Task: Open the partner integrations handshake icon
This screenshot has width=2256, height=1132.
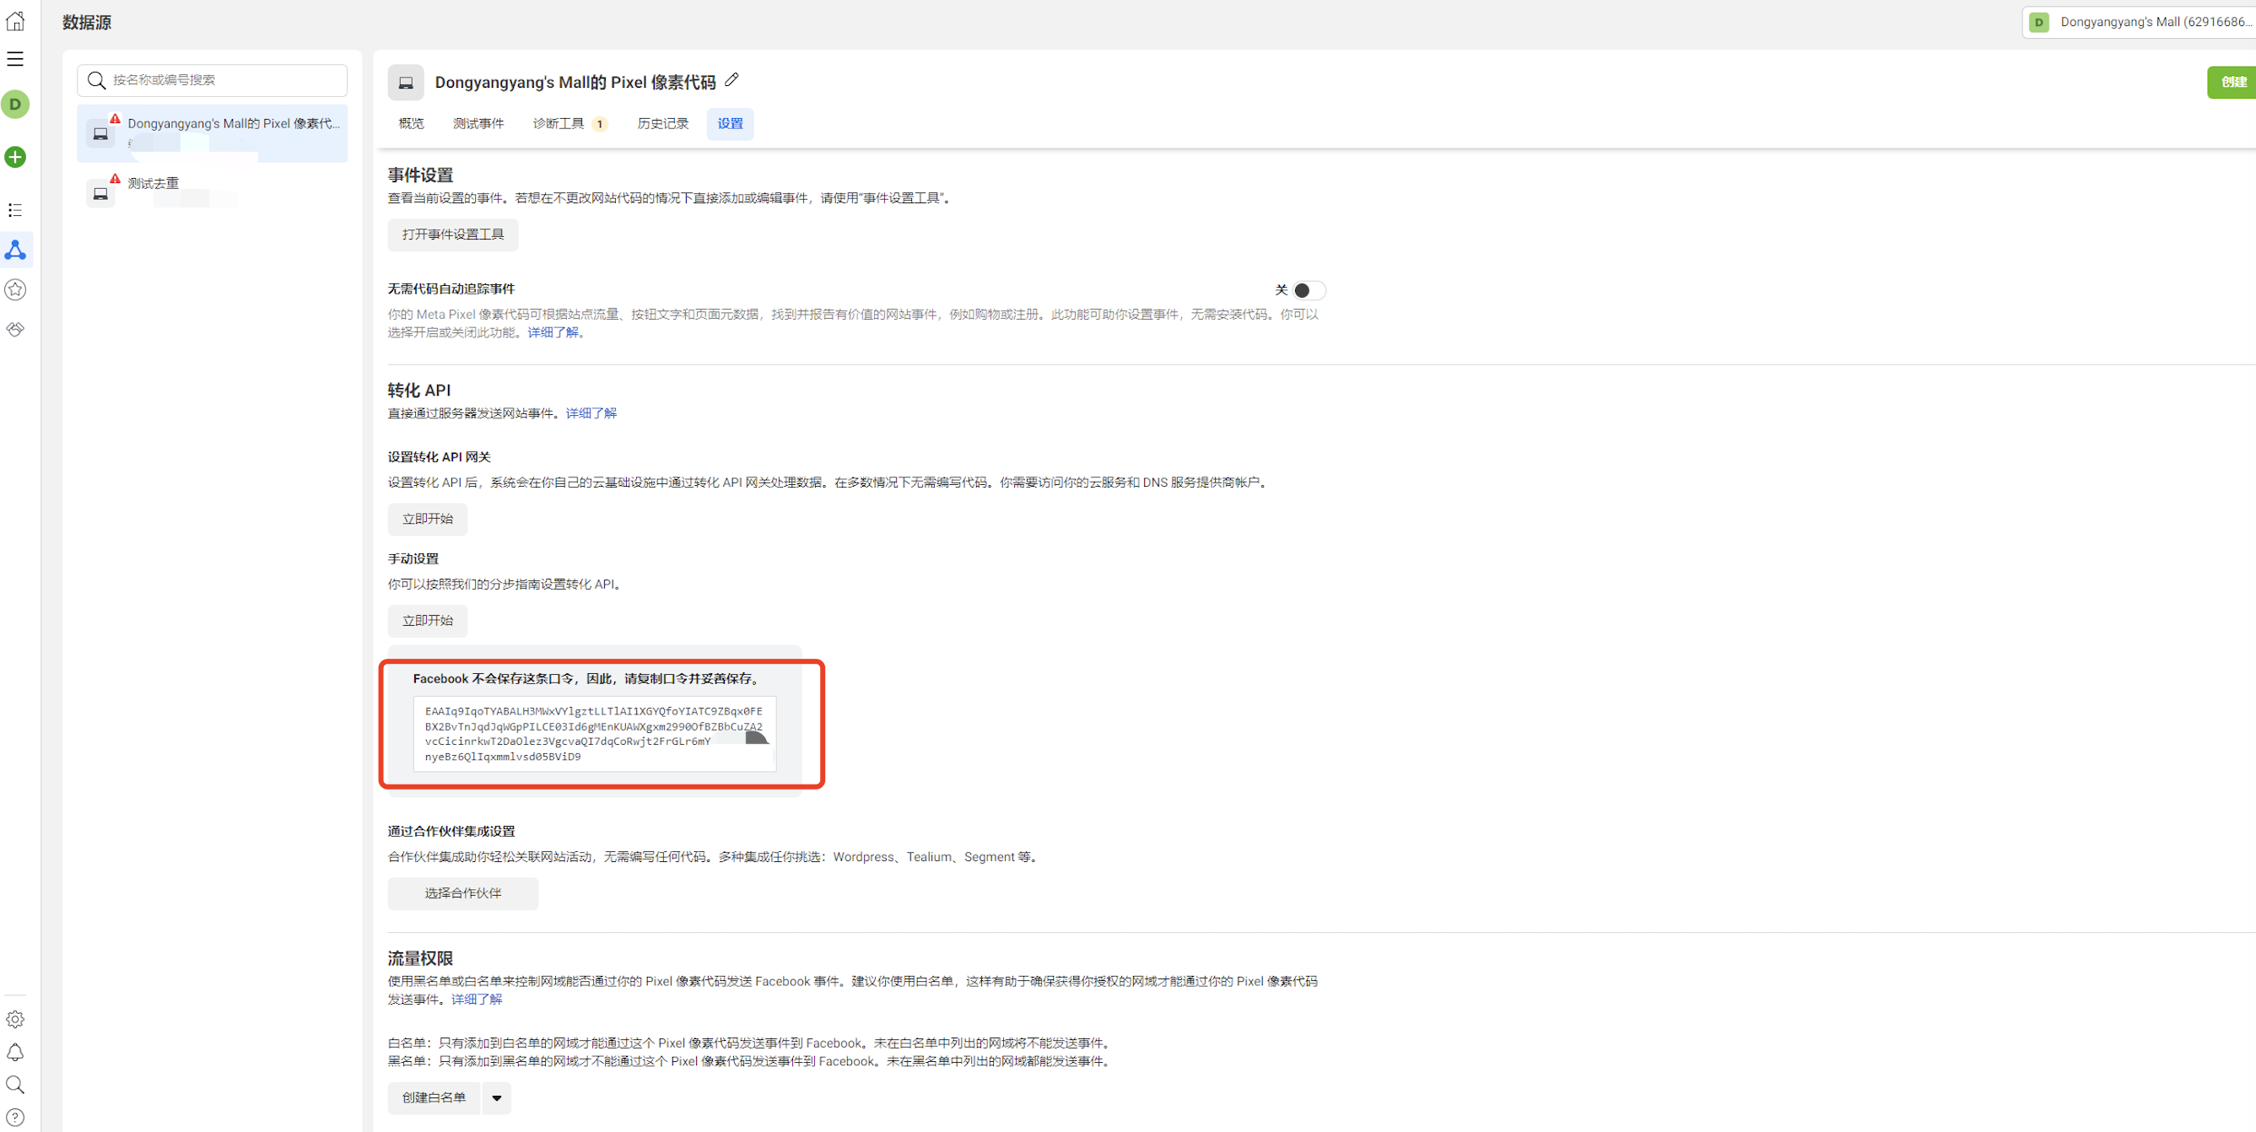Action: point(15,329)
